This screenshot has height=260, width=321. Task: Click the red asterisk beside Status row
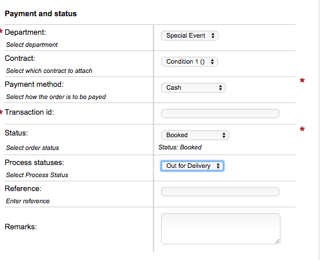pos(302,129)
